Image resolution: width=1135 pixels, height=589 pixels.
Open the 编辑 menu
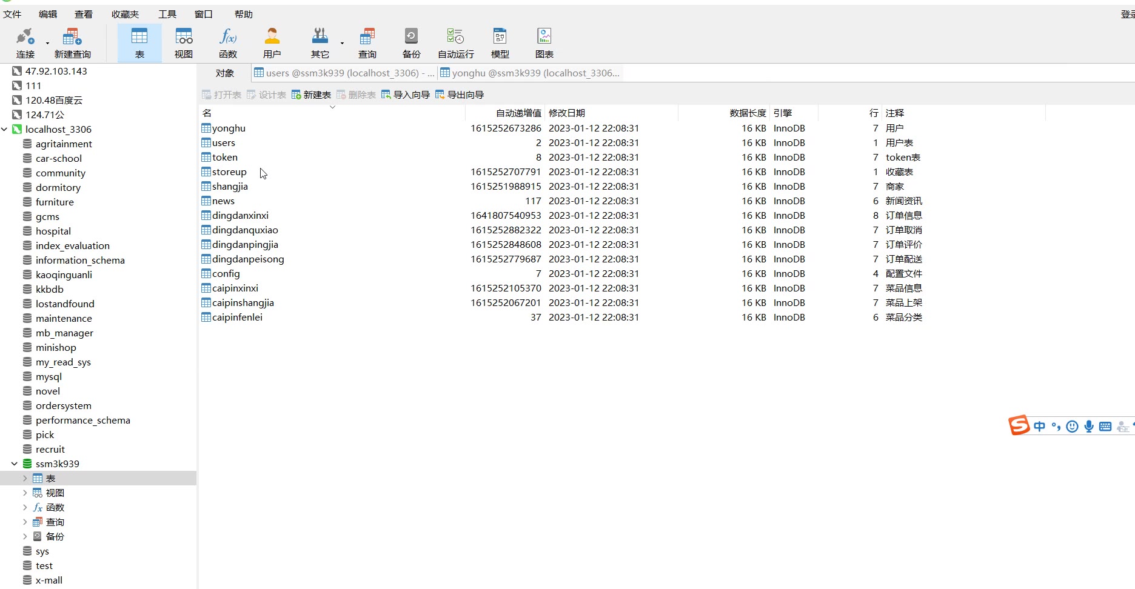pyautogui.click(x=48, y=14)
